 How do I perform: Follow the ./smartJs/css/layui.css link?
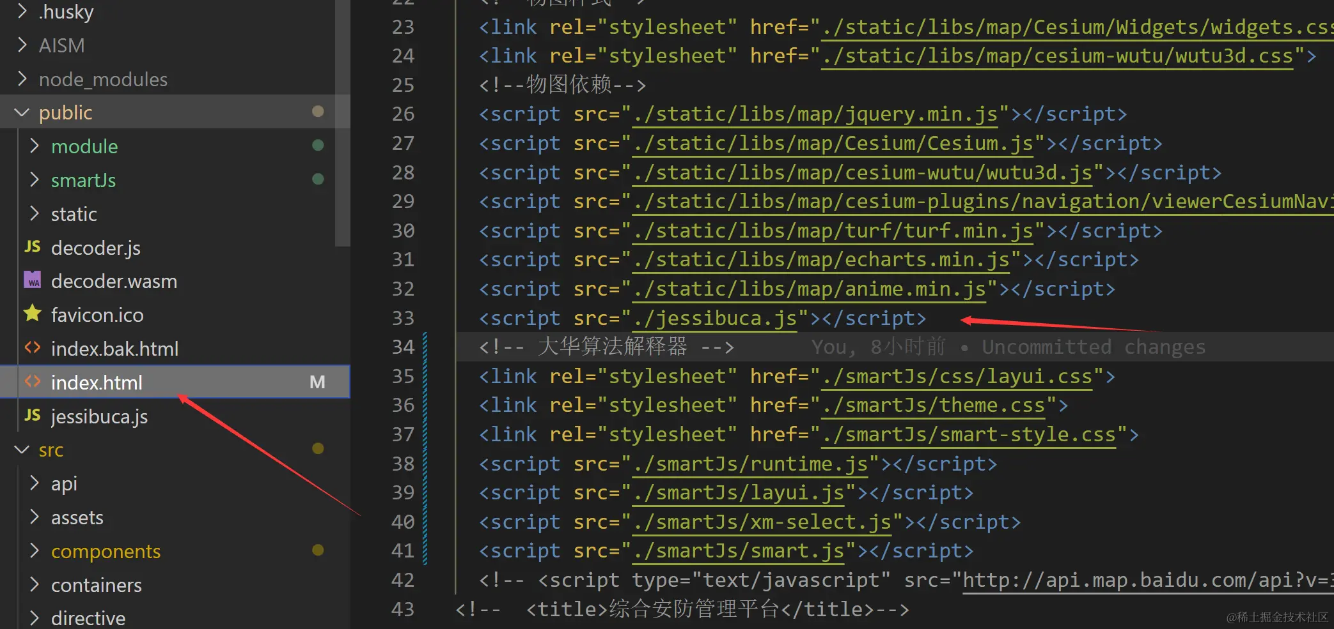click(957, 377)
